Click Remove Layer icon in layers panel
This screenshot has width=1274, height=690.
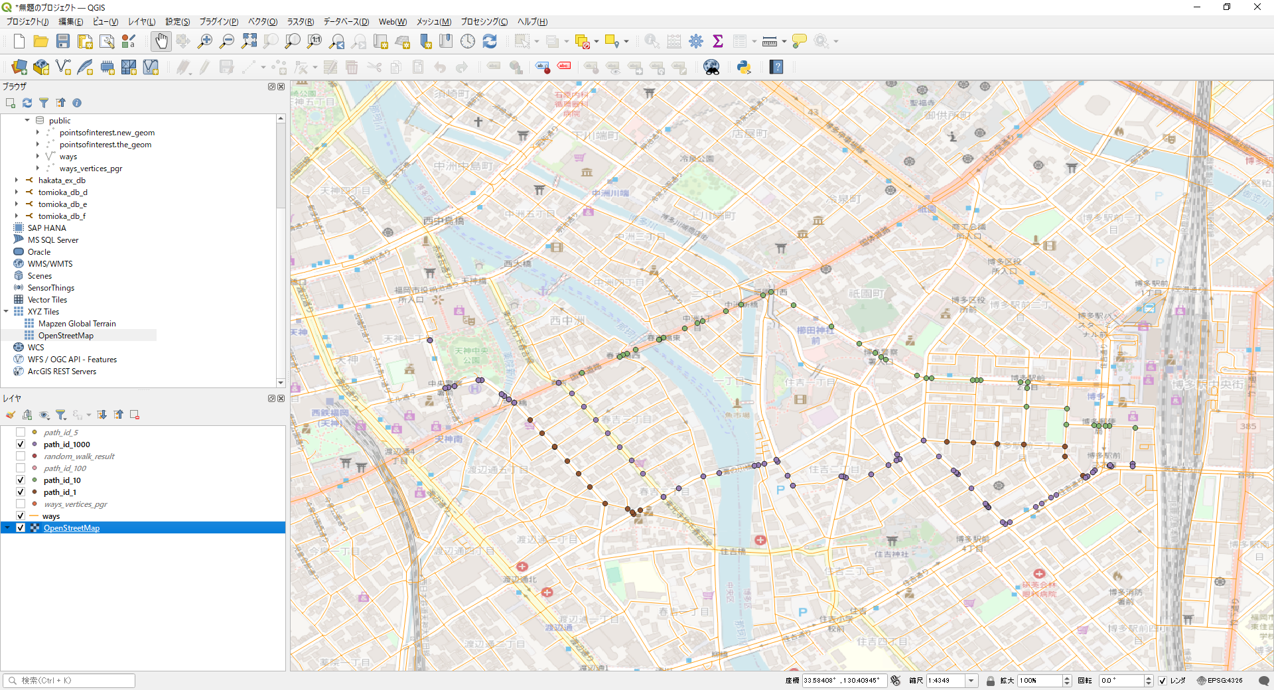tap(135, 415)
